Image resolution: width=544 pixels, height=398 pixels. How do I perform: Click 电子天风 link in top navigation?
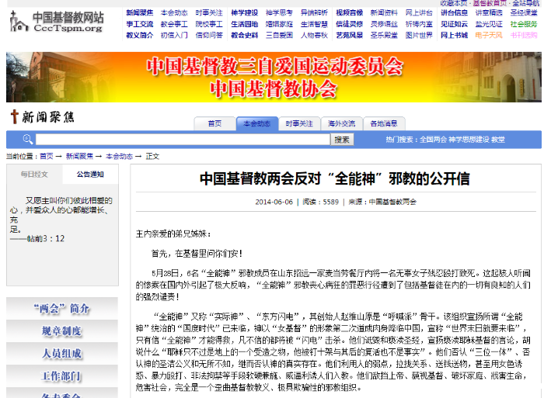[489, 35]
